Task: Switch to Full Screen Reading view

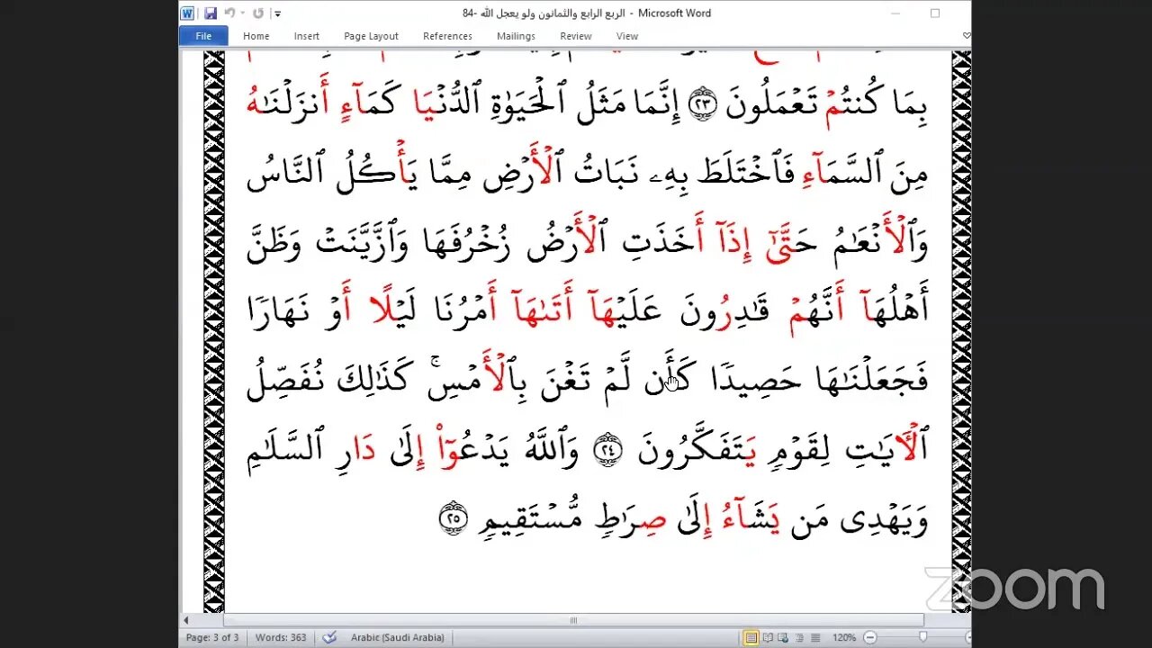Action: point(767,637)
